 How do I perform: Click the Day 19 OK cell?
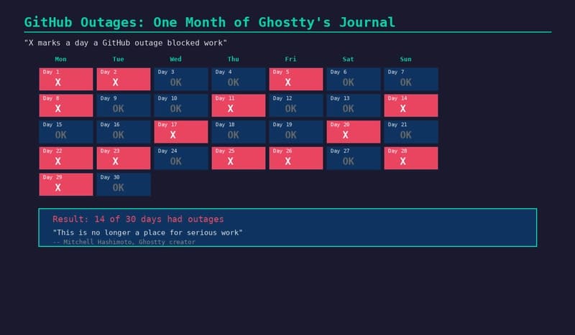pyautogui.click(x=296, y=132)
